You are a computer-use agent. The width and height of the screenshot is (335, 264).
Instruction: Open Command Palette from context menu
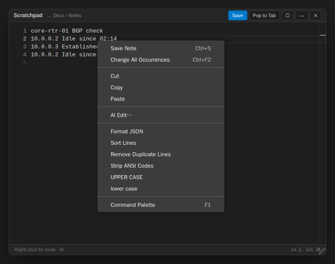point(160,205)
